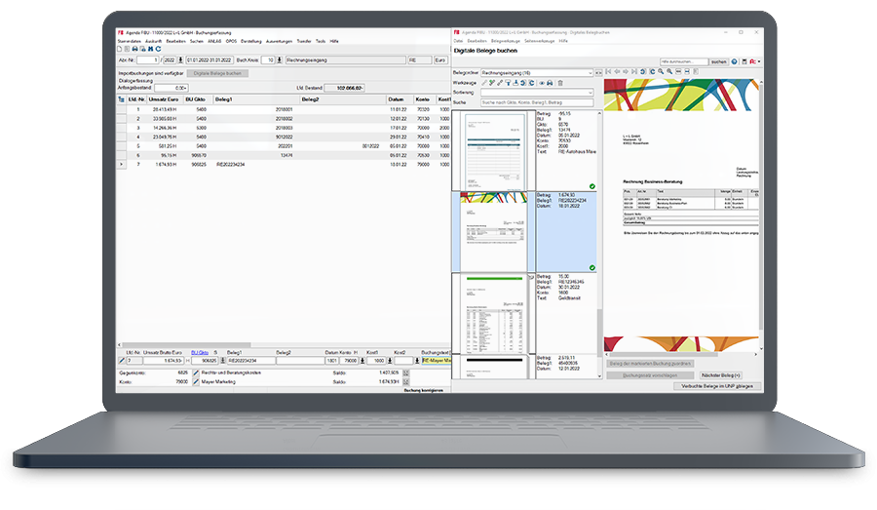Open the Stammdaten menu

click(x=130, y=42)
